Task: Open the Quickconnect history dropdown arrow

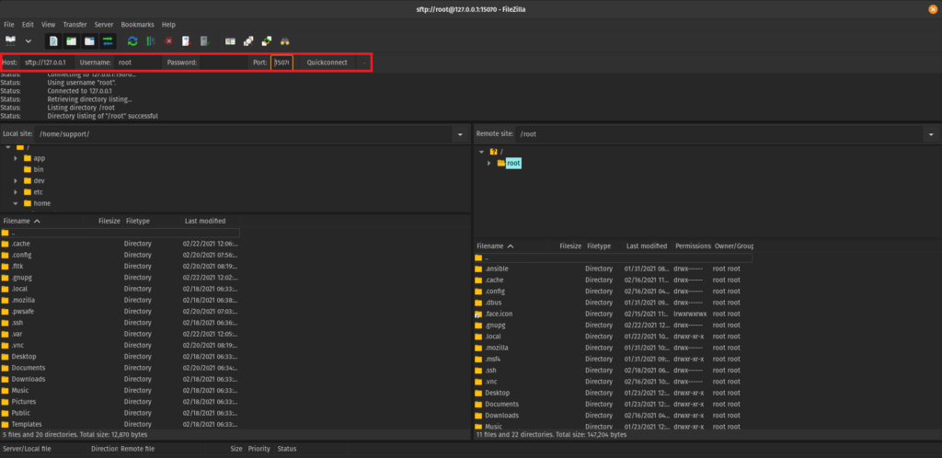Action: 364,63
